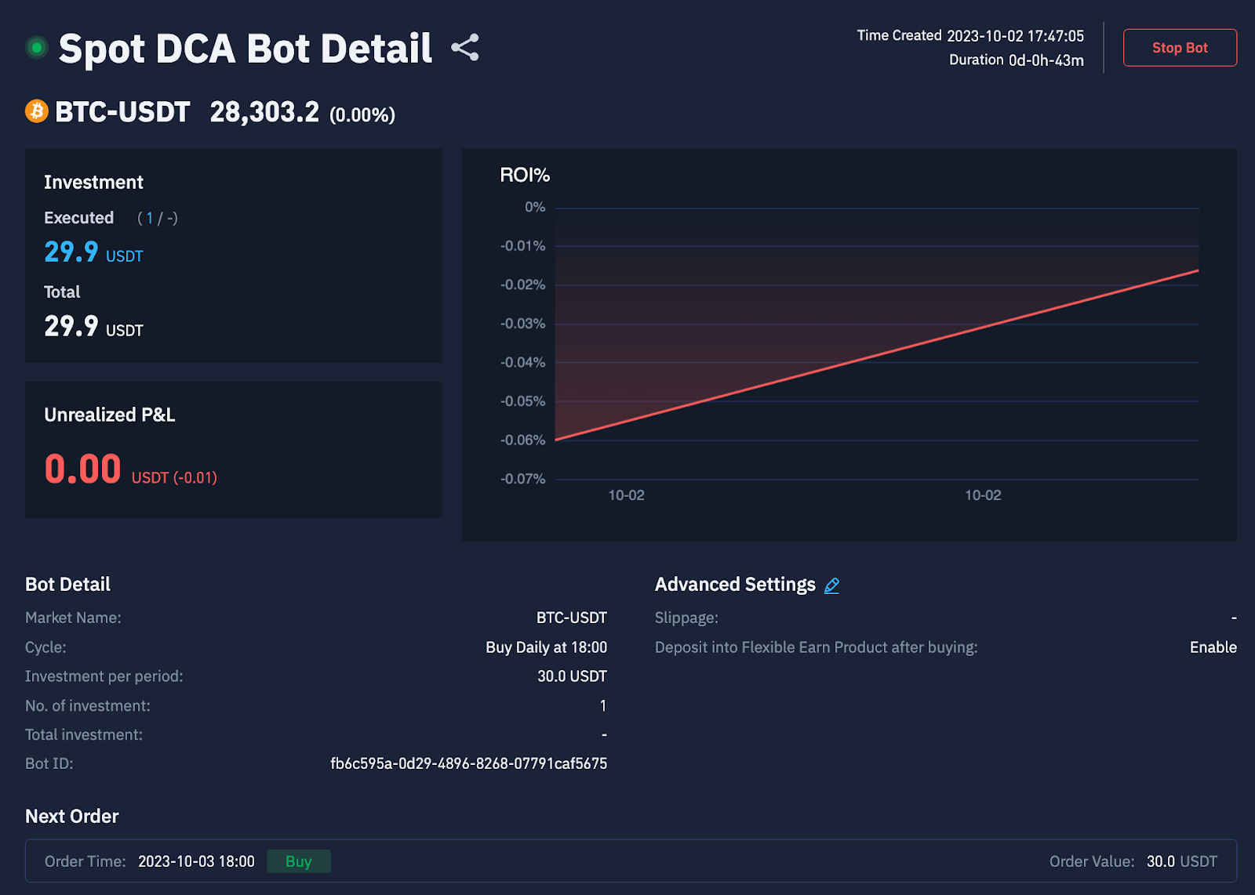1255x895 pixels.
Task: Click the Slippage label
Action: tap(686, 618)
